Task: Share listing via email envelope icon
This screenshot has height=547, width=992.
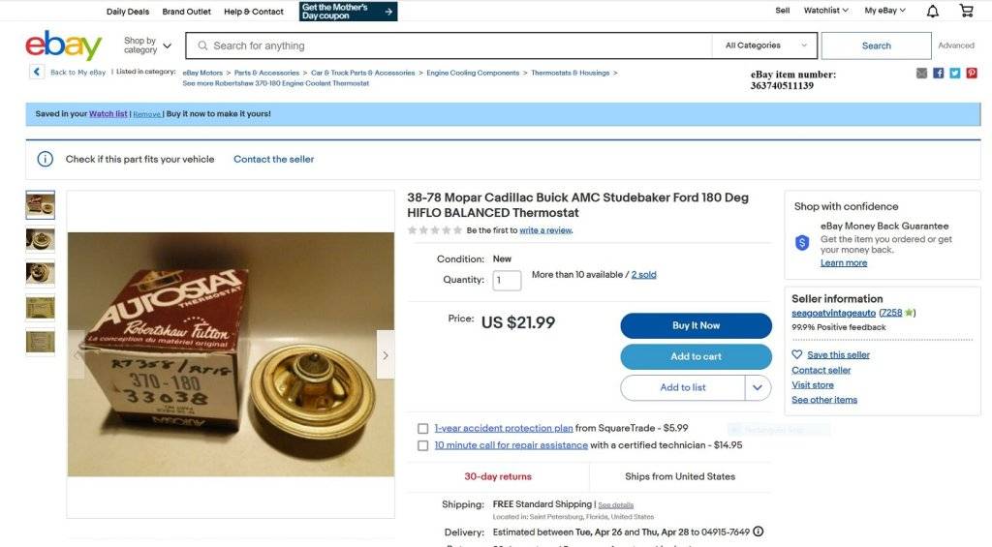Action: click(x=922, y=74)
